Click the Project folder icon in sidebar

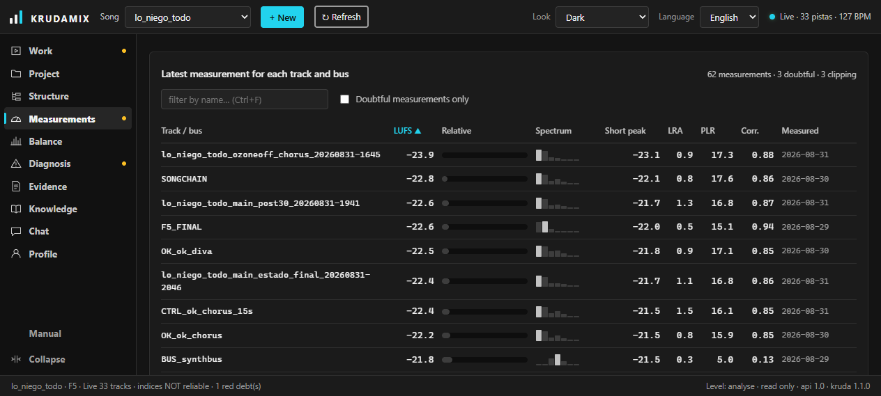click(16, 74)
